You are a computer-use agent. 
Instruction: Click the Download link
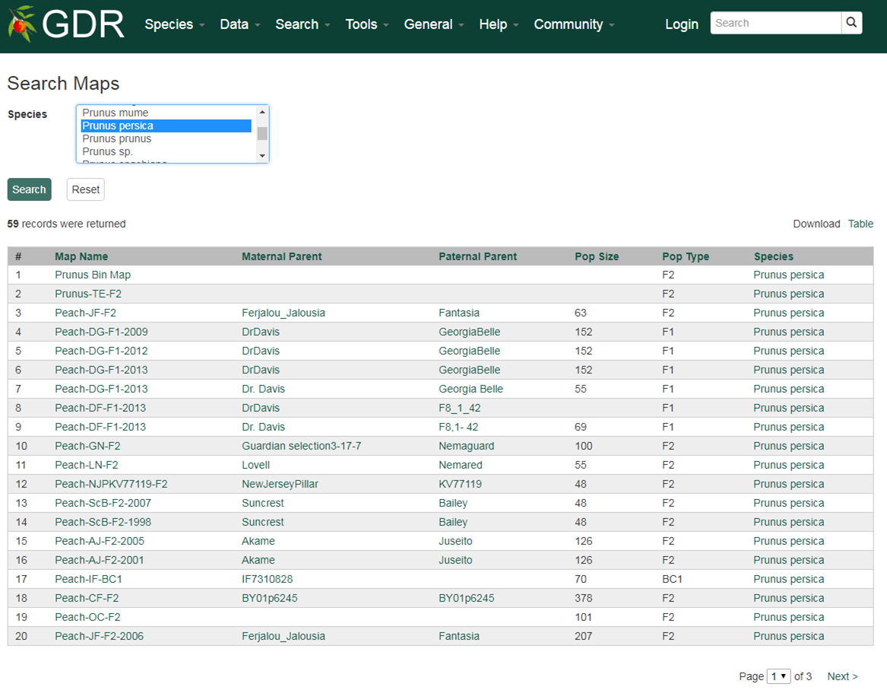point(816,224)
